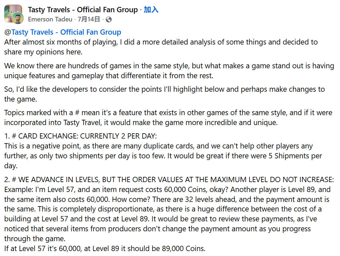Image resolution: width=340 pixels, height=256 pixels.
Task: Follow the @Tasty Travels mention link
Action: tap(63, 32)
